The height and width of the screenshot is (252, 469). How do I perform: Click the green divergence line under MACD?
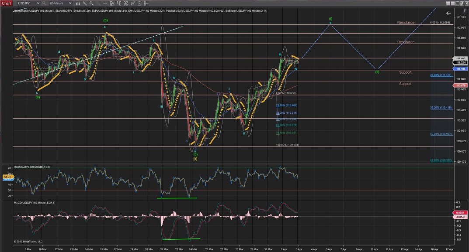point(181,239)
